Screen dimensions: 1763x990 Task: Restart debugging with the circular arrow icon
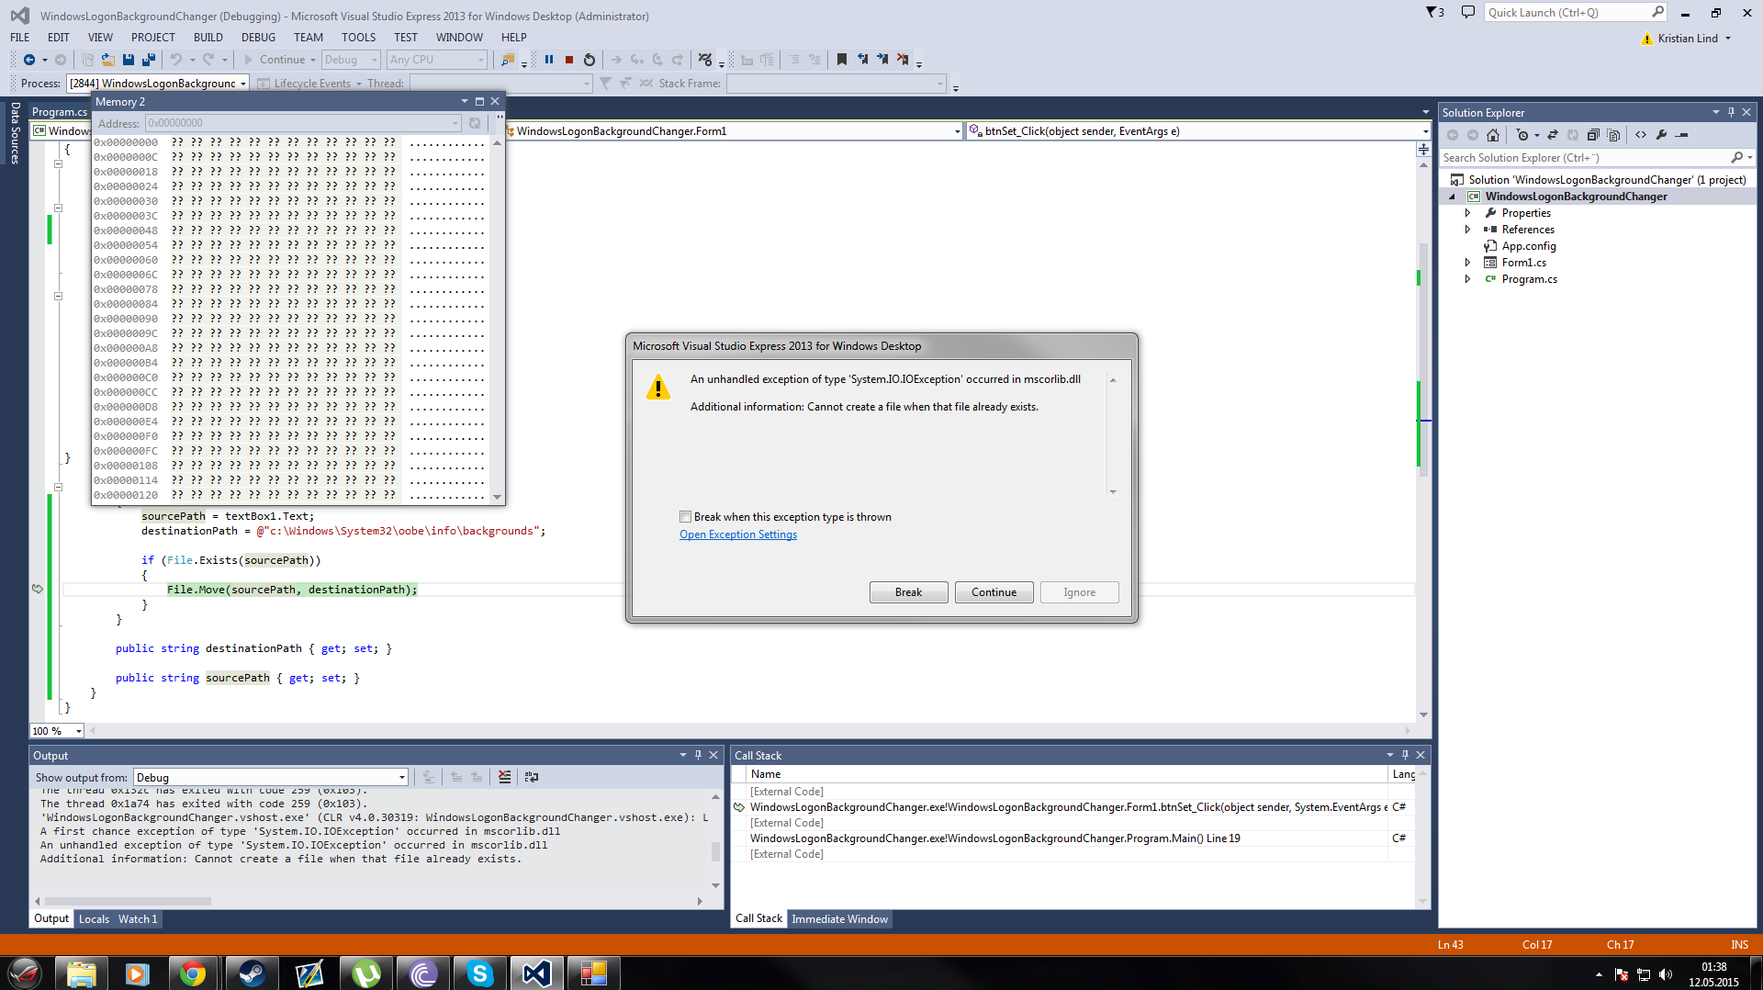click(590, 60)
